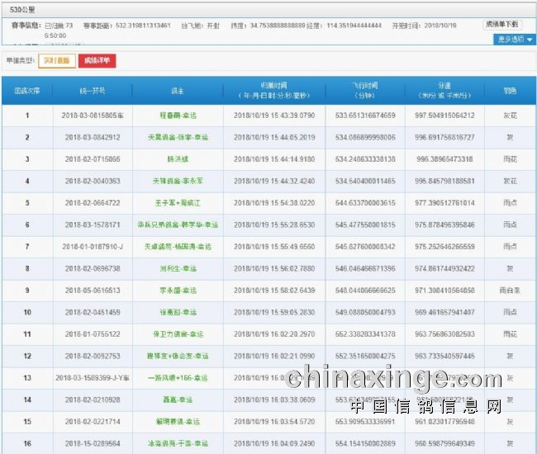Screen dimensions: 537x454
Task: Click the 归巢时间 column header
Action: click(273, 90)
